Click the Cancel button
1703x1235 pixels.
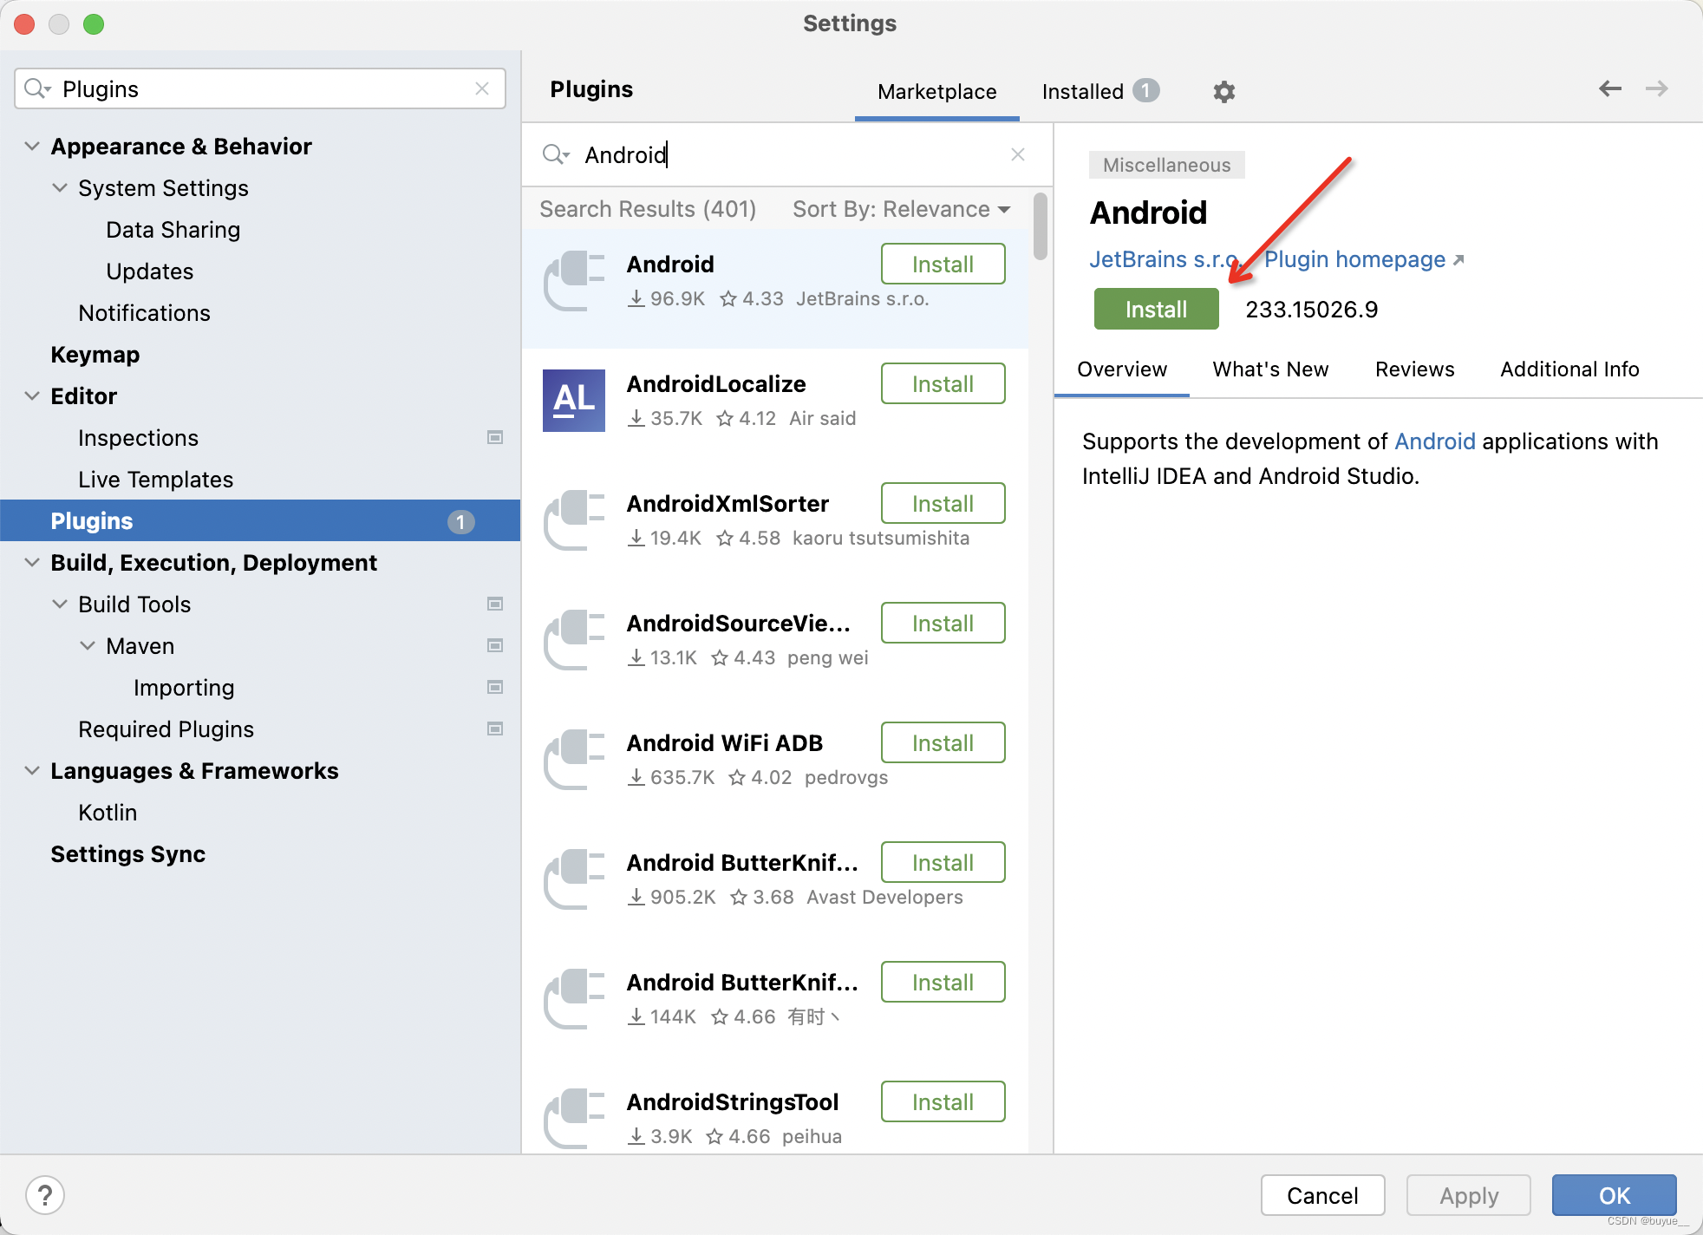[1322, 1196]
